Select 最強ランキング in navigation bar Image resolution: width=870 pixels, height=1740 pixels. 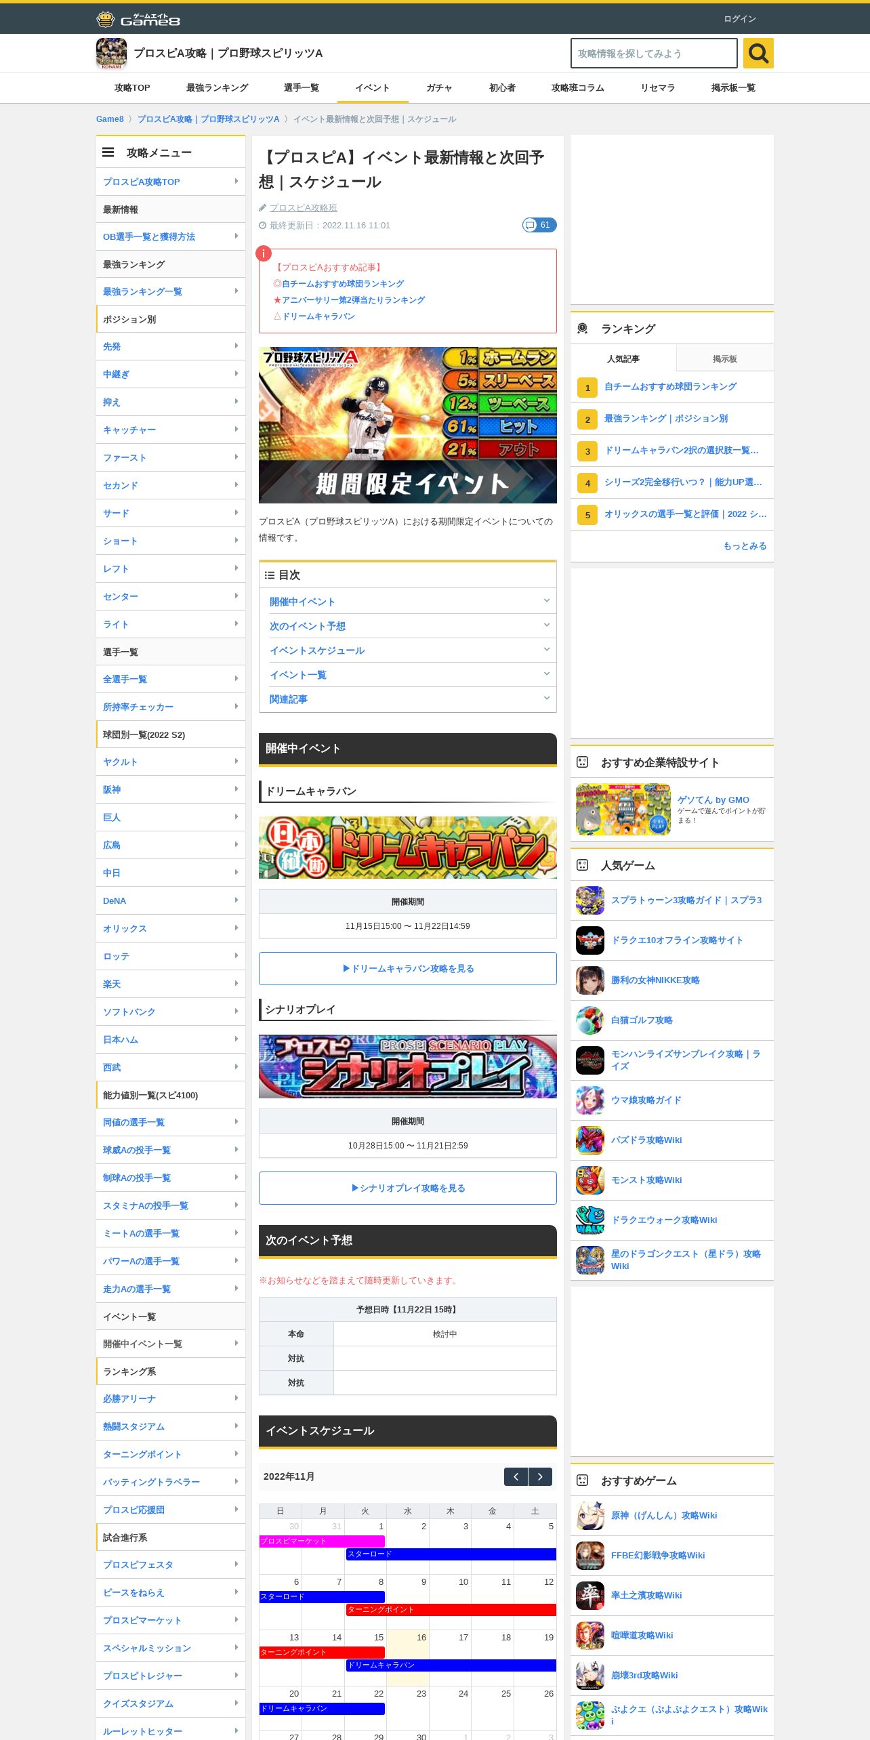tap(217, 88)
